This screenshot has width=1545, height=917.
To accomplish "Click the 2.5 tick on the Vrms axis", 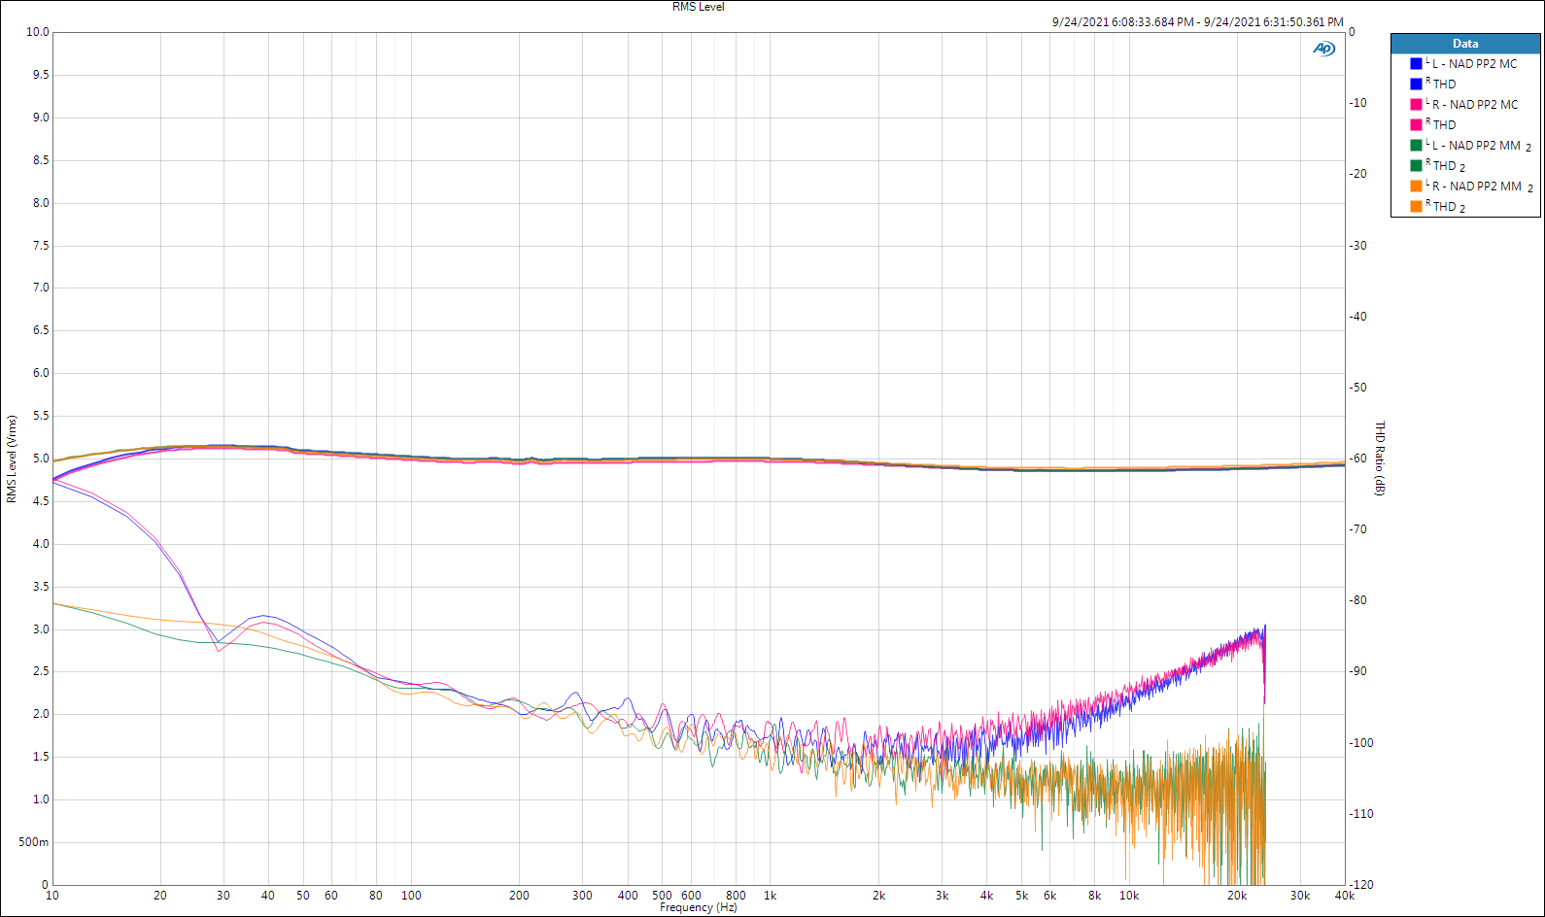I will [40, 671].
